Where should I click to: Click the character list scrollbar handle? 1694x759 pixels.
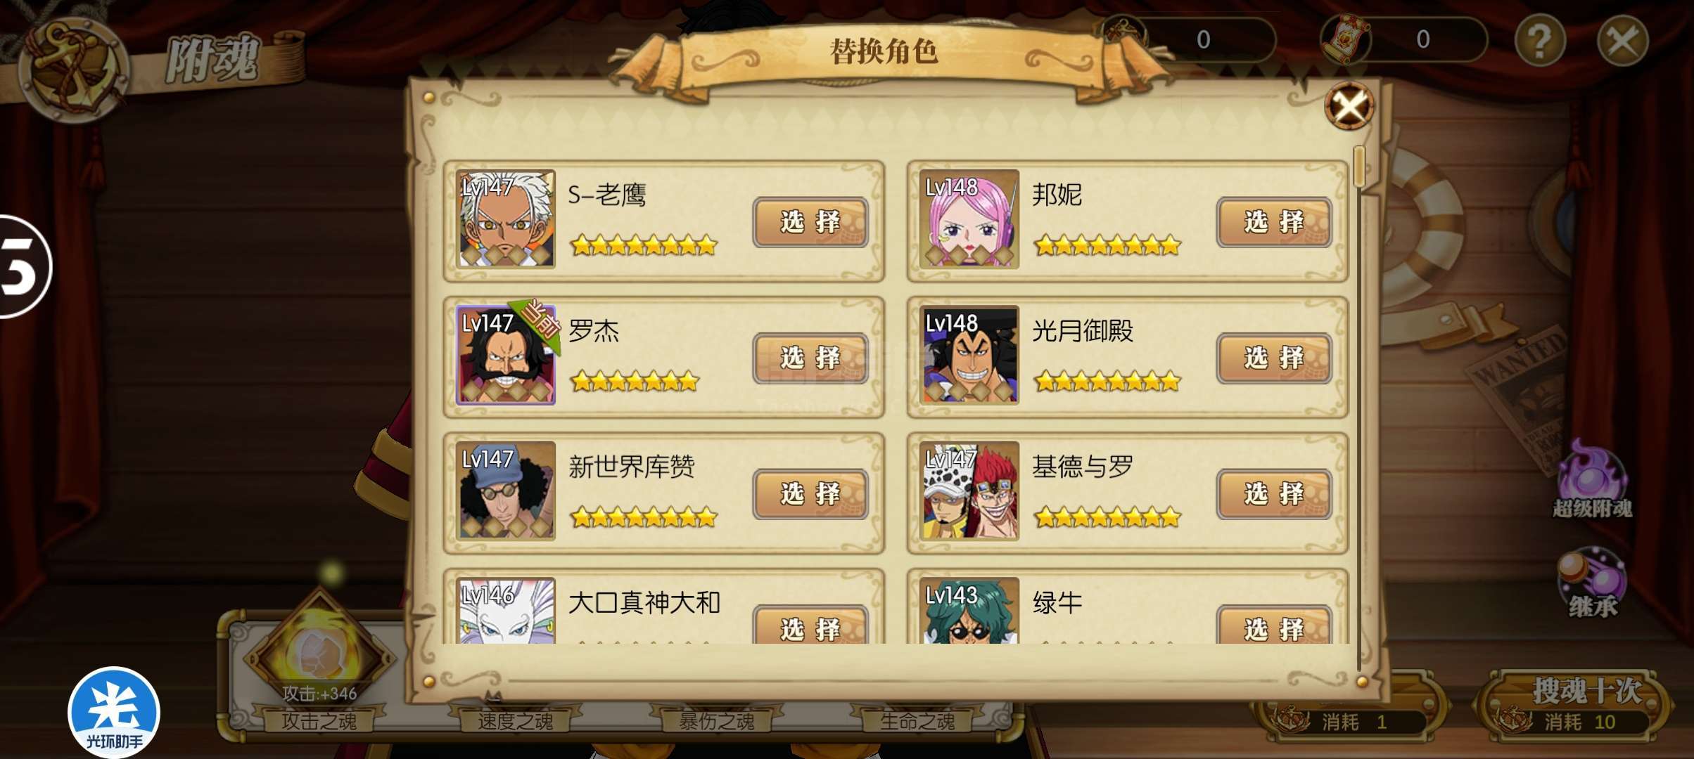[x=1359, y=167]
